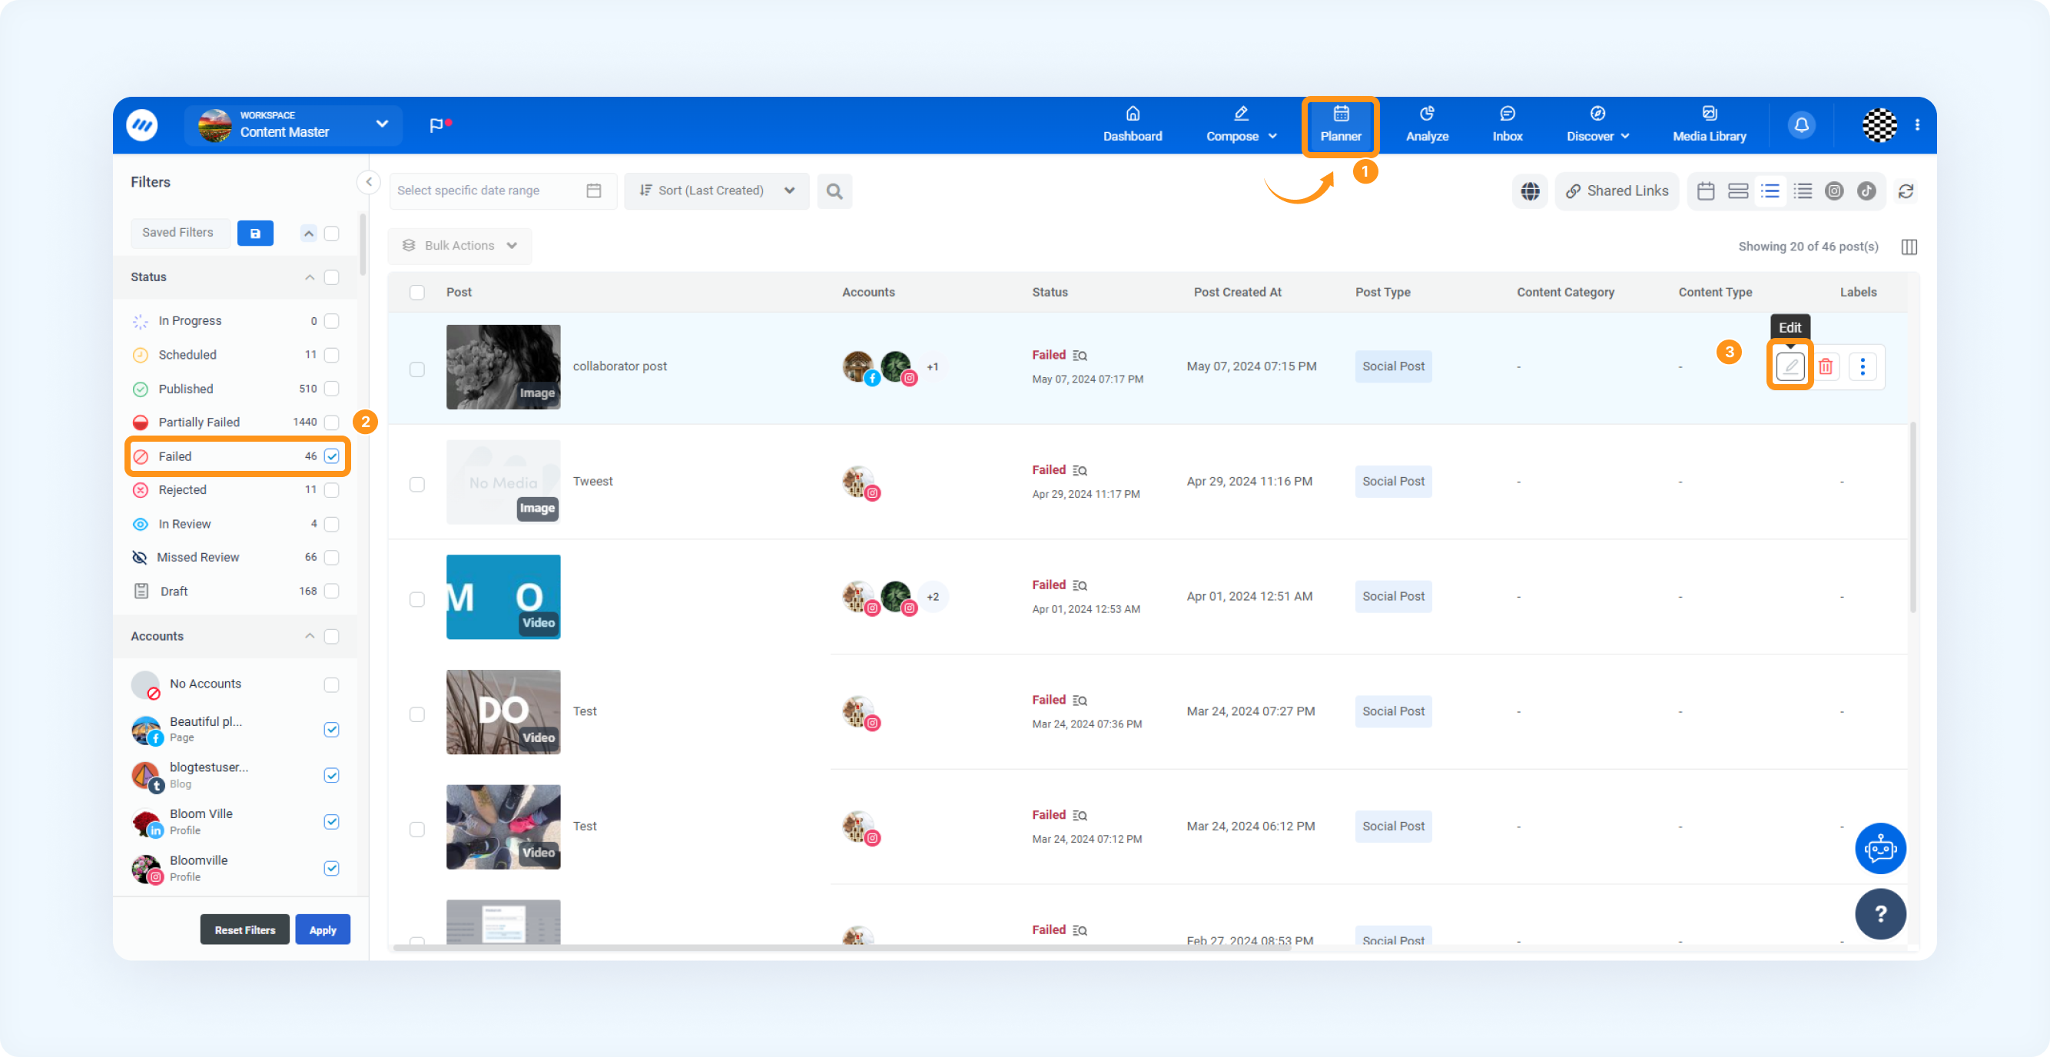Image resolution: width=2050 pixels, height=1057 pixels.
Task: Toggle the Draft status checkbox
Action: (332, 591)
